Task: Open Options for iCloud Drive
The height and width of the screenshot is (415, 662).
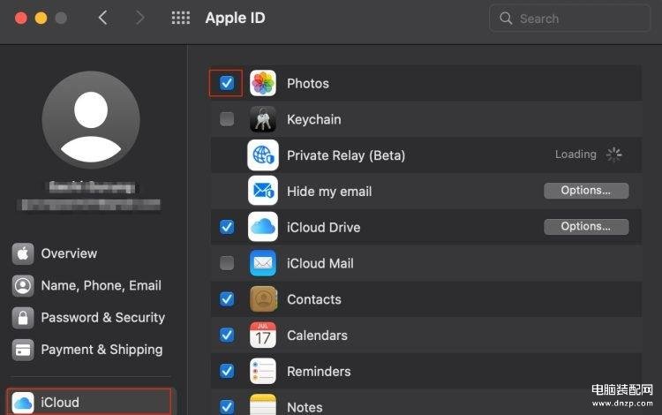Action: click(x=586, y=227)
